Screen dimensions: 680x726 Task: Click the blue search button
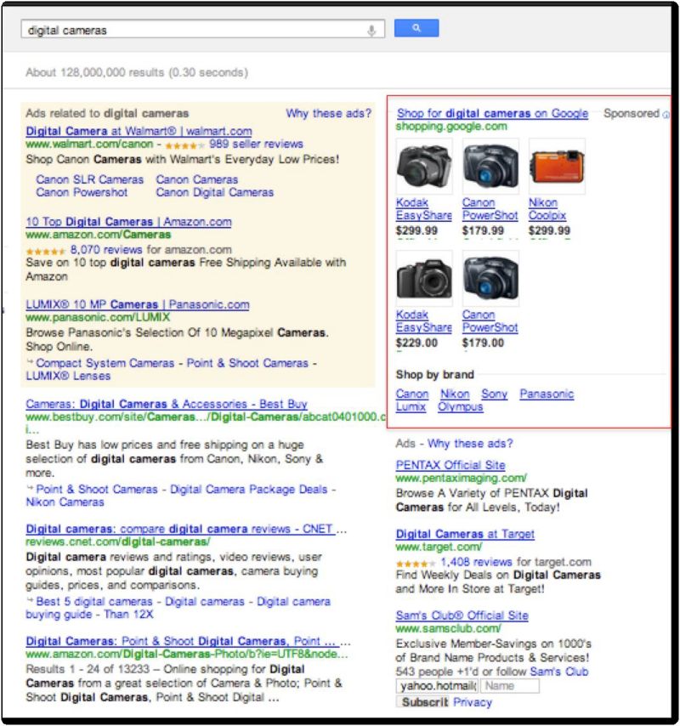tap(416, 27)
